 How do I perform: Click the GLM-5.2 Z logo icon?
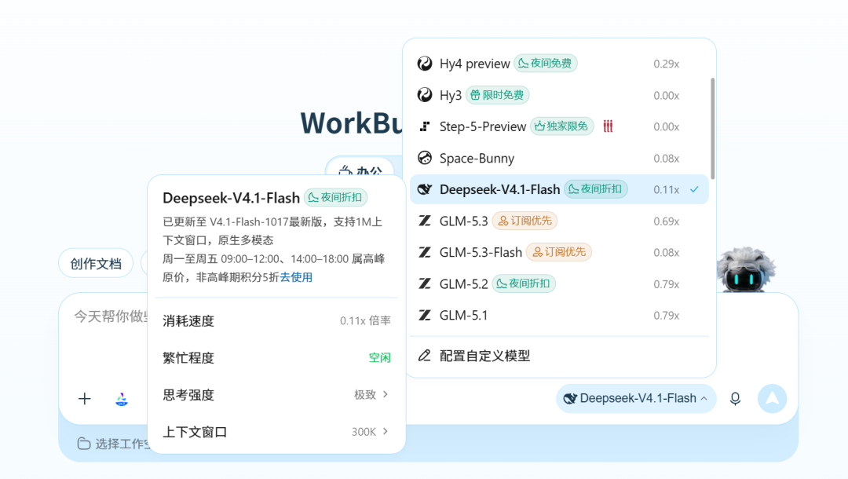point(425,283)
